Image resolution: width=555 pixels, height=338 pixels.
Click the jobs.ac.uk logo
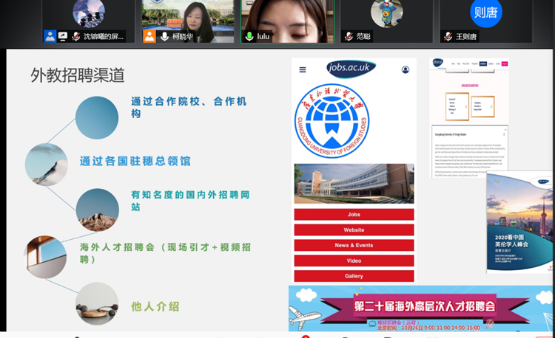(x=351, y=69)
